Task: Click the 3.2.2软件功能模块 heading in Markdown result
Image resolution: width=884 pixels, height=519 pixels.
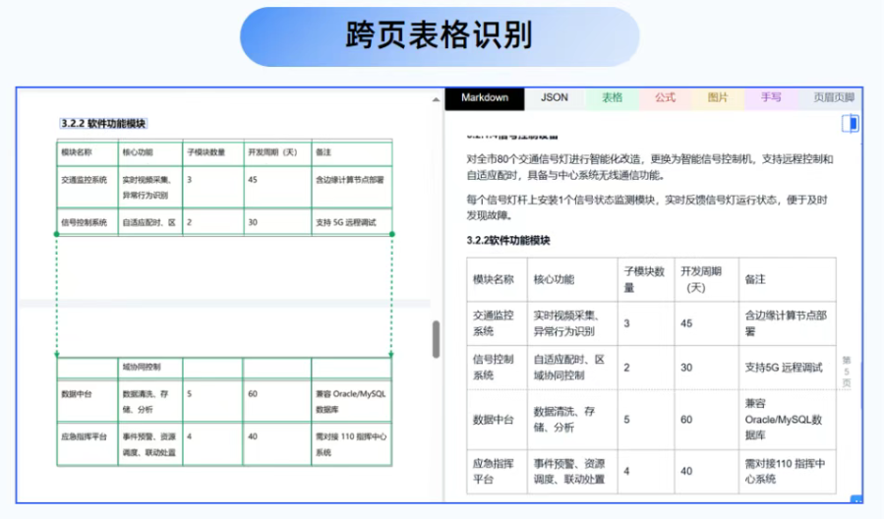Action: (508, 241)
